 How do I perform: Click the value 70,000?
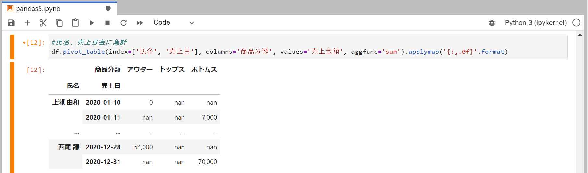coord(208,162)
